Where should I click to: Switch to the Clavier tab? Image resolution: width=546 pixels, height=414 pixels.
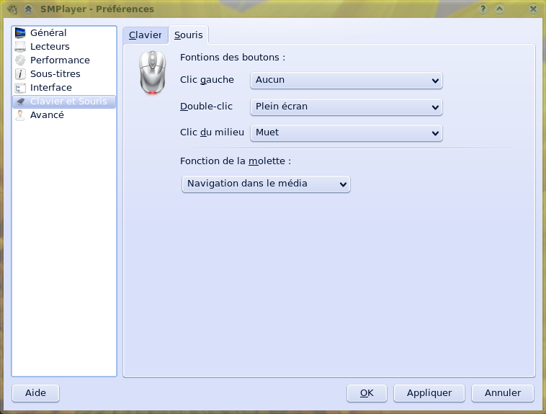tap(146, 35)
